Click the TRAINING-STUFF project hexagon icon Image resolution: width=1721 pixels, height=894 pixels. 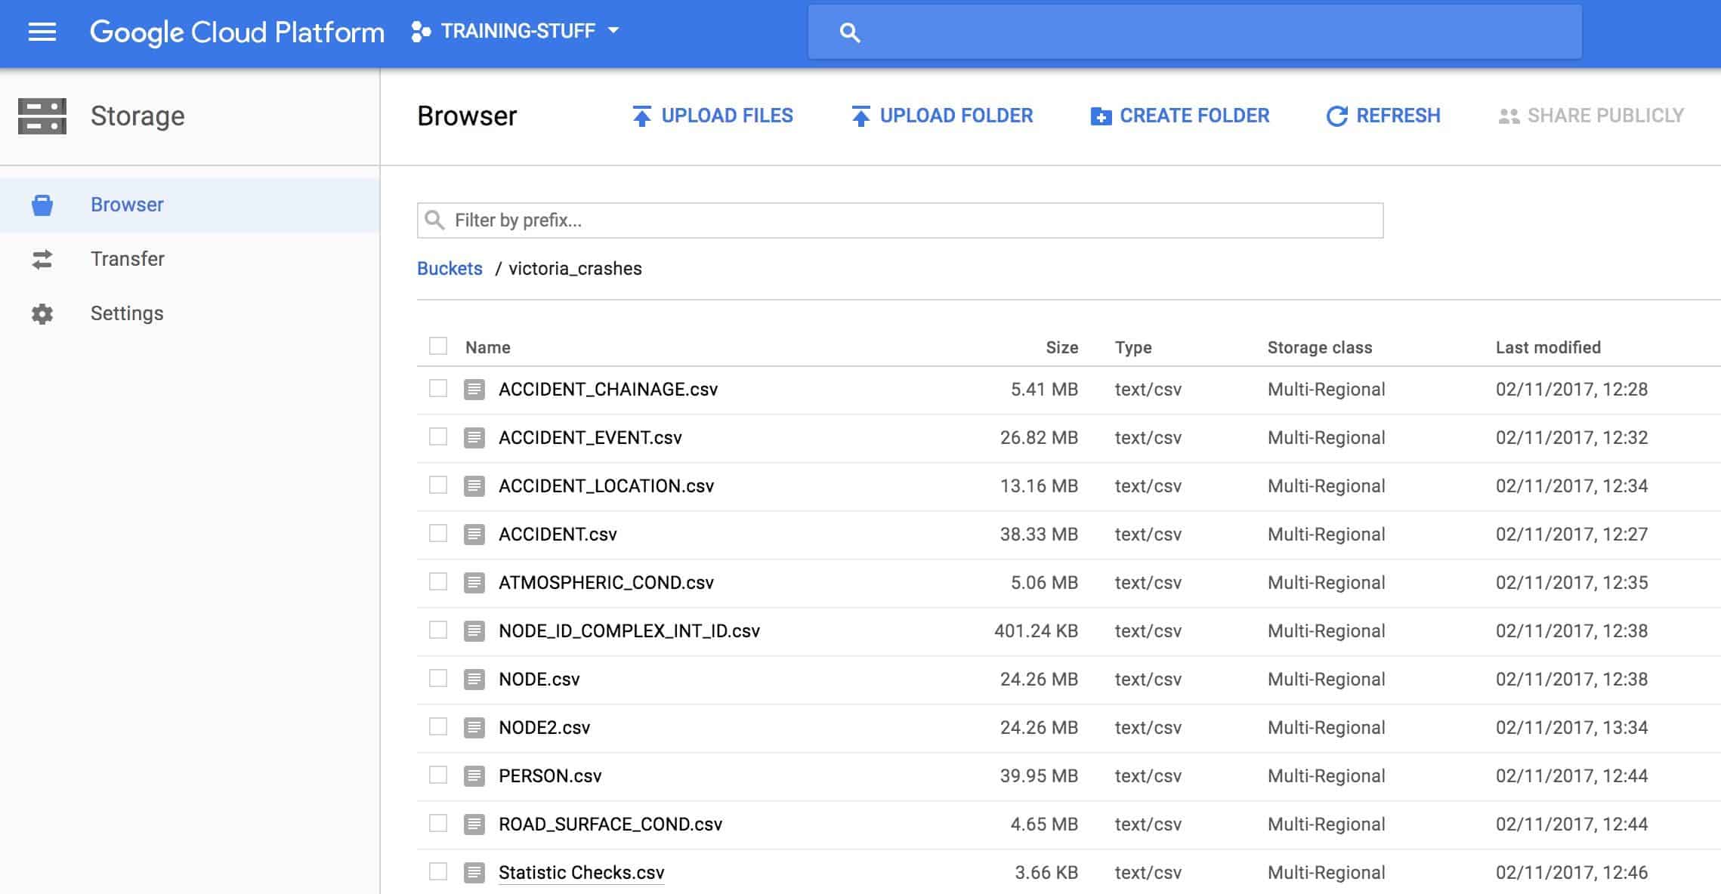coord(421,32)
